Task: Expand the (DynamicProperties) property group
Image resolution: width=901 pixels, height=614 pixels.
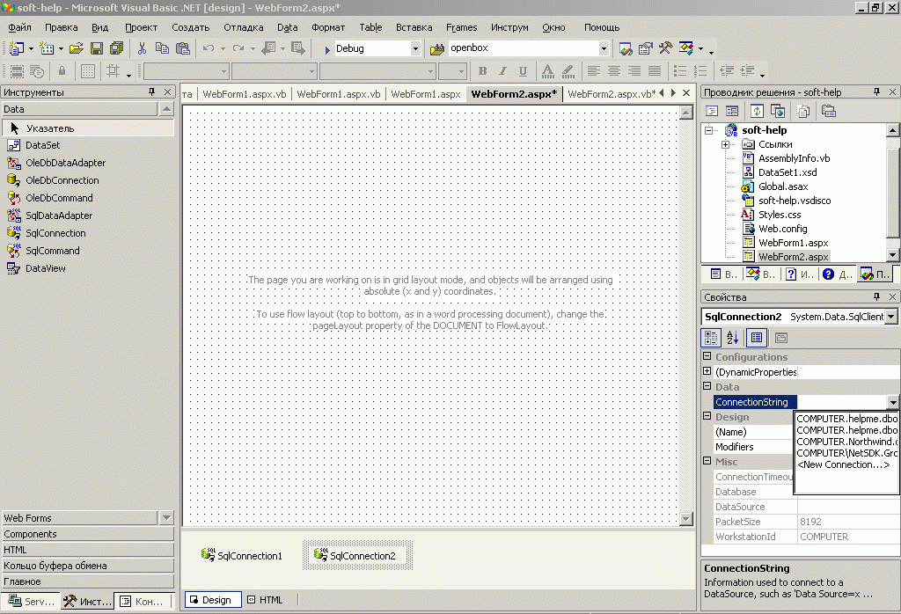Action: (707, 371)
